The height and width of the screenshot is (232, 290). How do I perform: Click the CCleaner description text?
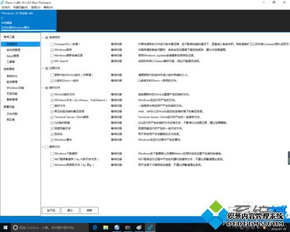pyautogui.click(x=169, y=61)
